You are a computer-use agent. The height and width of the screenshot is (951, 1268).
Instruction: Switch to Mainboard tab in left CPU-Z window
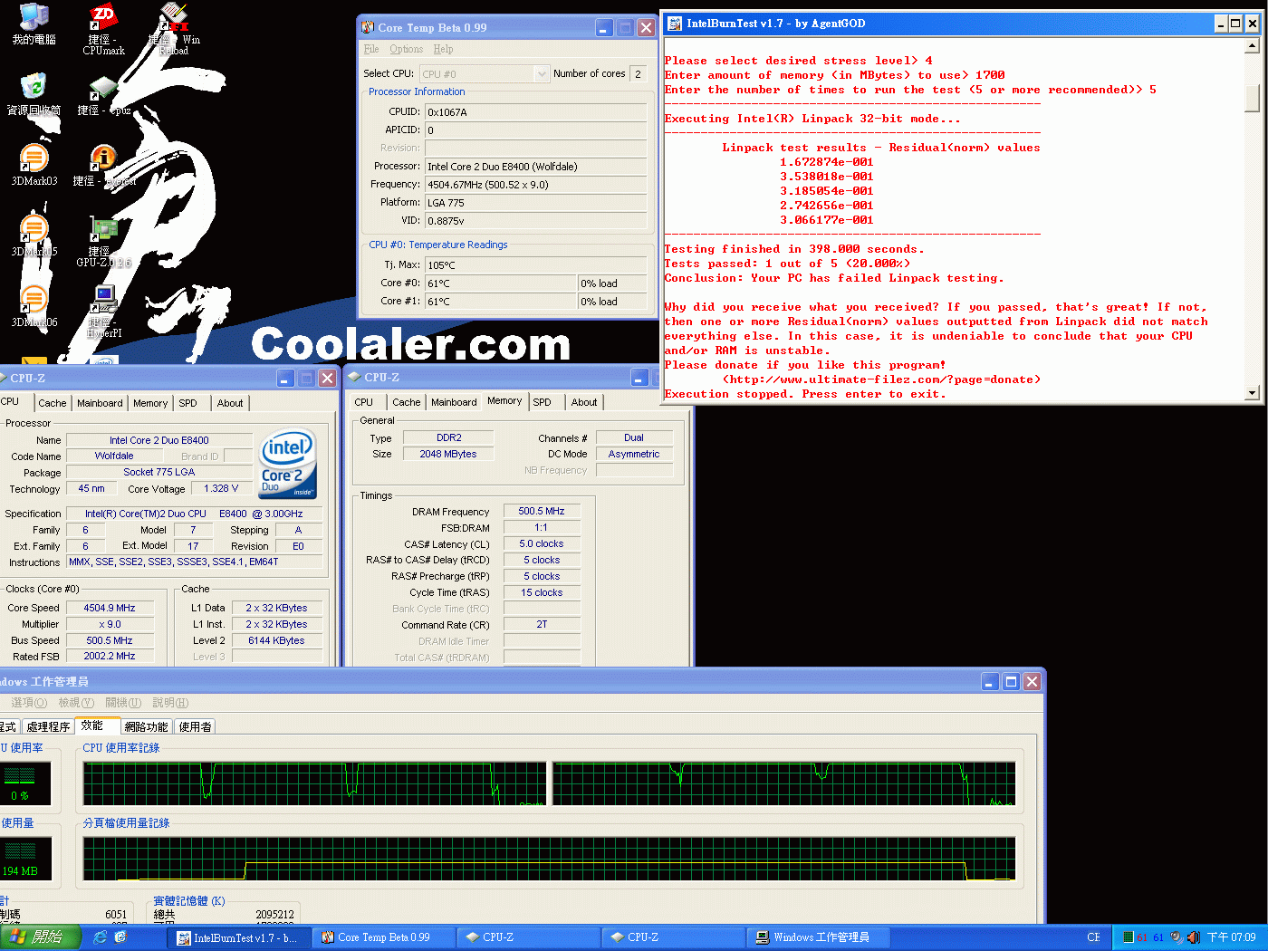[x=100, y=403]
